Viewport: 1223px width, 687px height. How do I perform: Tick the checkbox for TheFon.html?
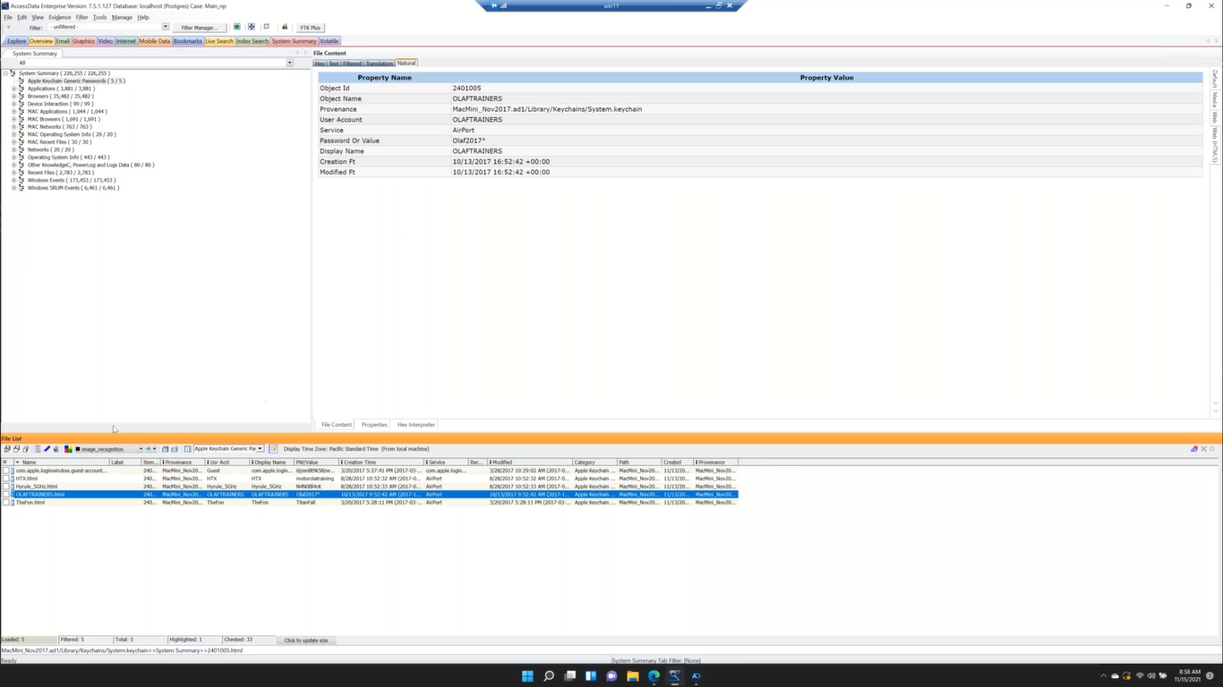coord(6,503)
